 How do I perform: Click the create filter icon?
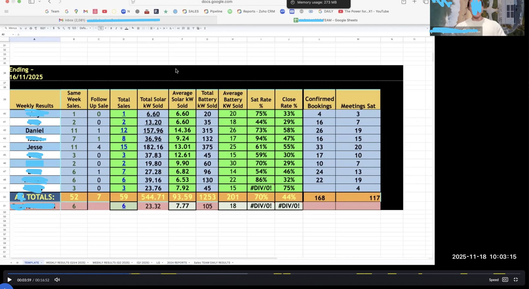[193, 28]
